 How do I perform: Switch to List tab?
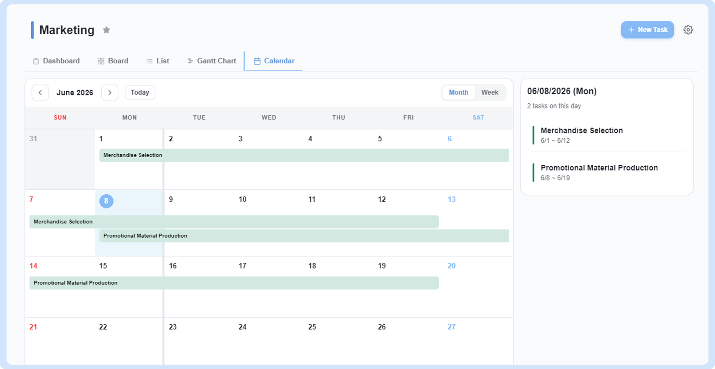tap(157, 61)
